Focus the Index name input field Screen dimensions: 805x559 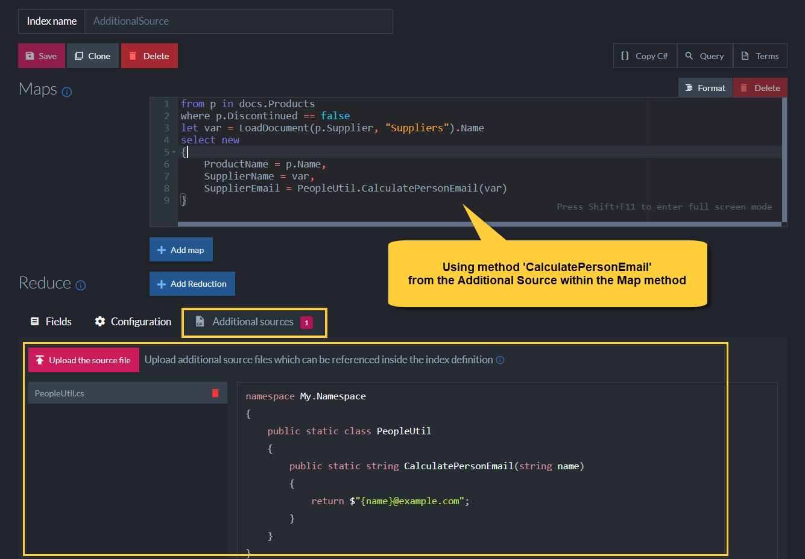pyautogui.click(x=239, y=21)
